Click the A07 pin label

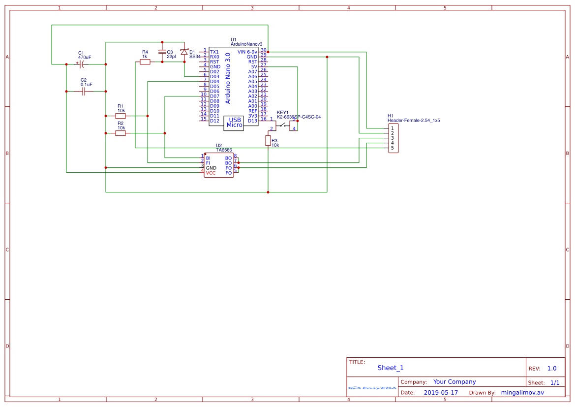(x=253, y=71)
